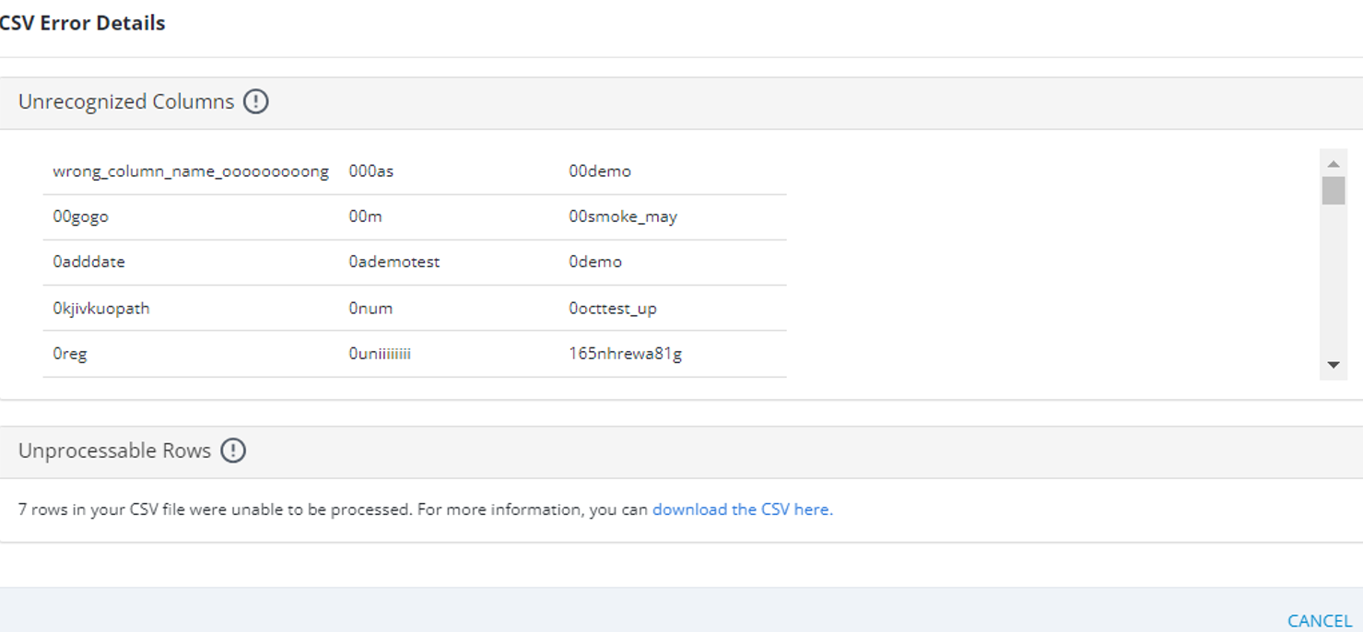Click info icon next to Unprocessable Rows
This screenshot has height=632, width=1363.
[x=233, y=451]
